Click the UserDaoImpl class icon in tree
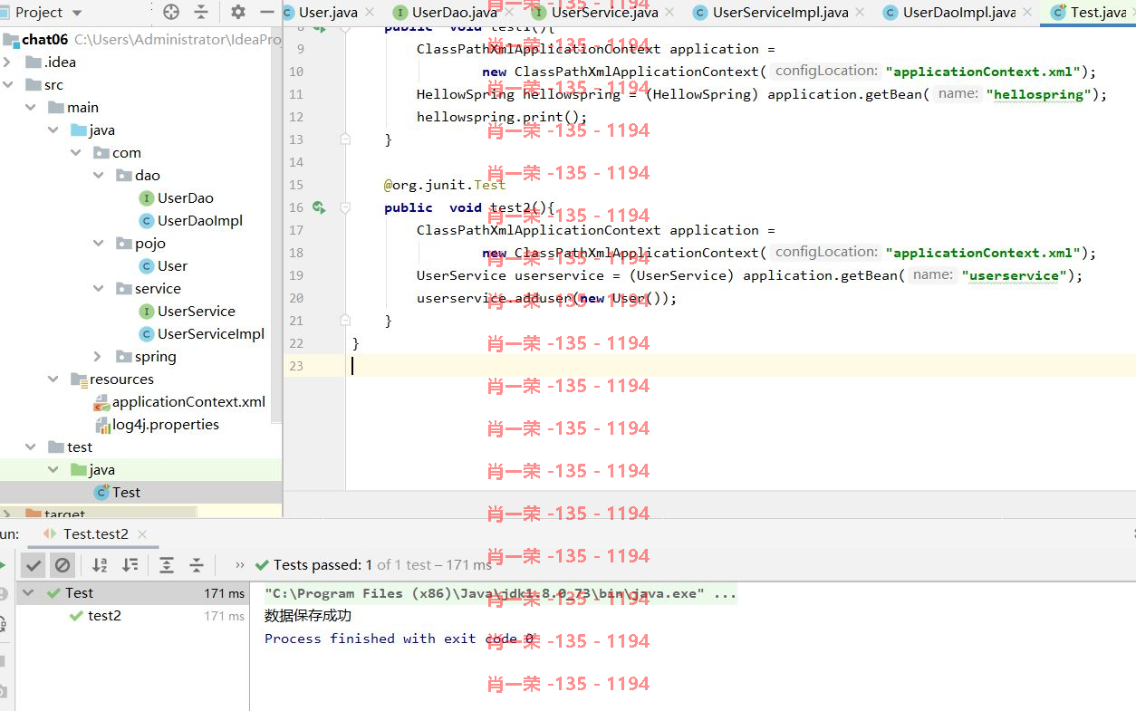Image resolution: width=1136 pixels, height=711 pixels. tap(146, 221)
